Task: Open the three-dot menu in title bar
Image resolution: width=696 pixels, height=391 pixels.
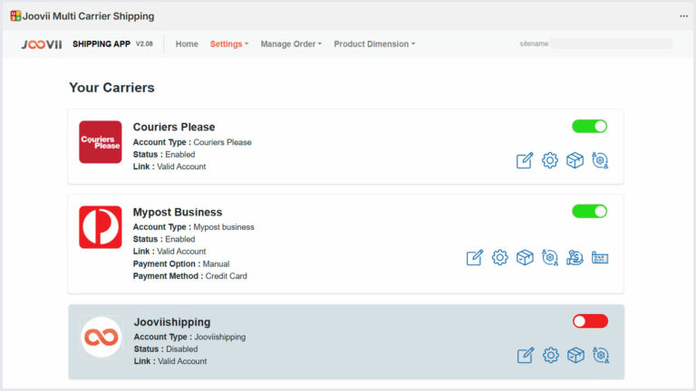Action: point(683,15)
